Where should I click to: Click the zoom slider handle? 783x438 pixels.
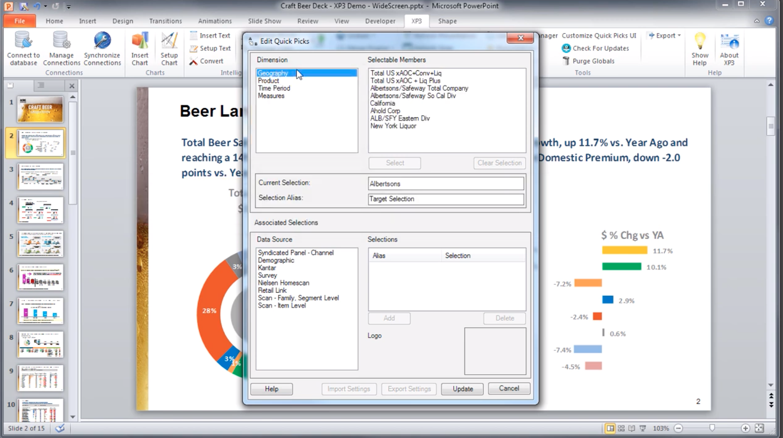(x=712, y=428)
